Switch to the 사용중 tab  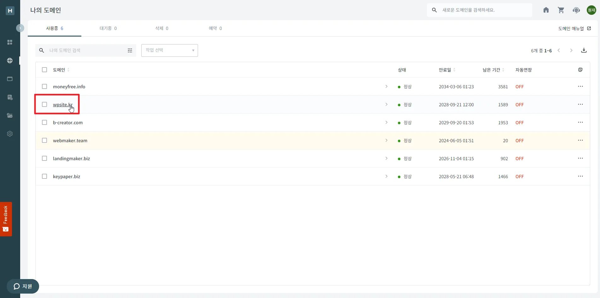55,28
